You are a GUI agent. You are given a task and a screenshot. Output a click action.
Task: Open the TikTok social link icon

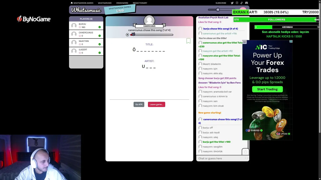242,3
